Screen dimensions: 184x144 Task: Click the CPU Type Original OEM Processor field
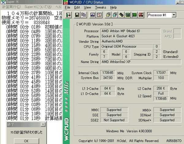coord(126,47)
